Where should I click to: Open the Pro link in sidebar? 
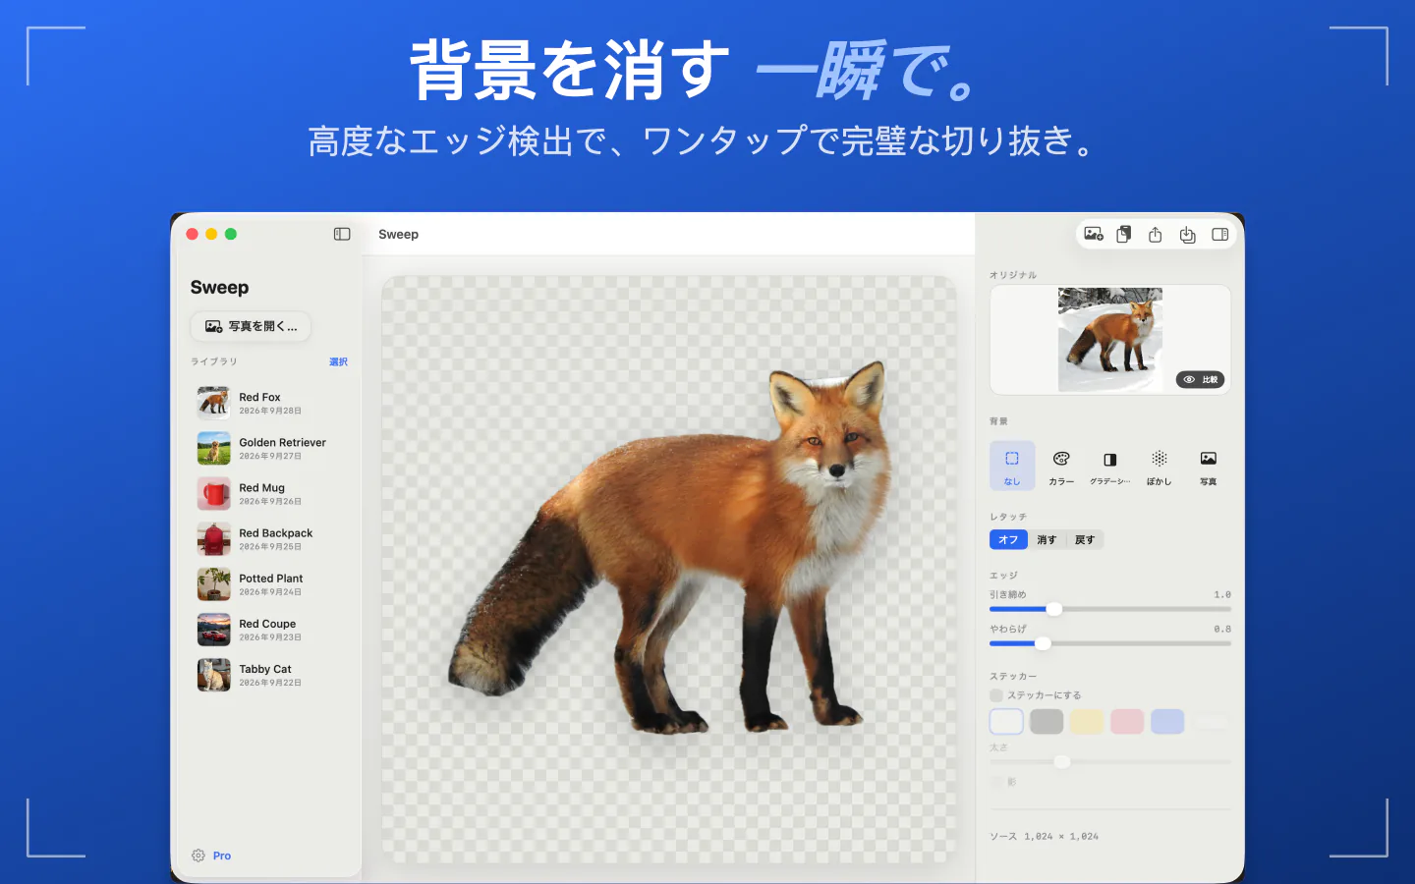click(x=222, y=856)
